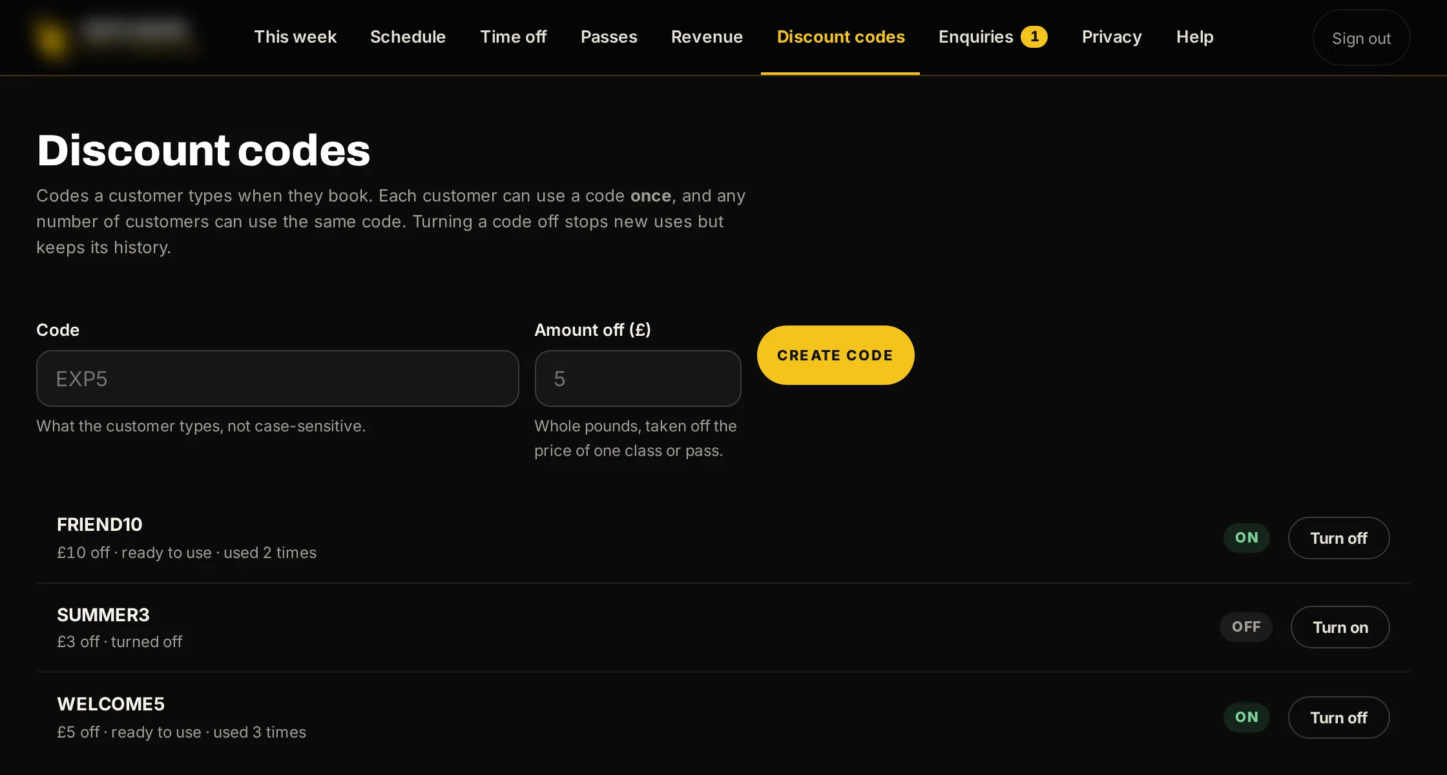The width and height of the screenshot is (1447, 775).
Task: Go to the Schedule page
Action: point(408,37)
